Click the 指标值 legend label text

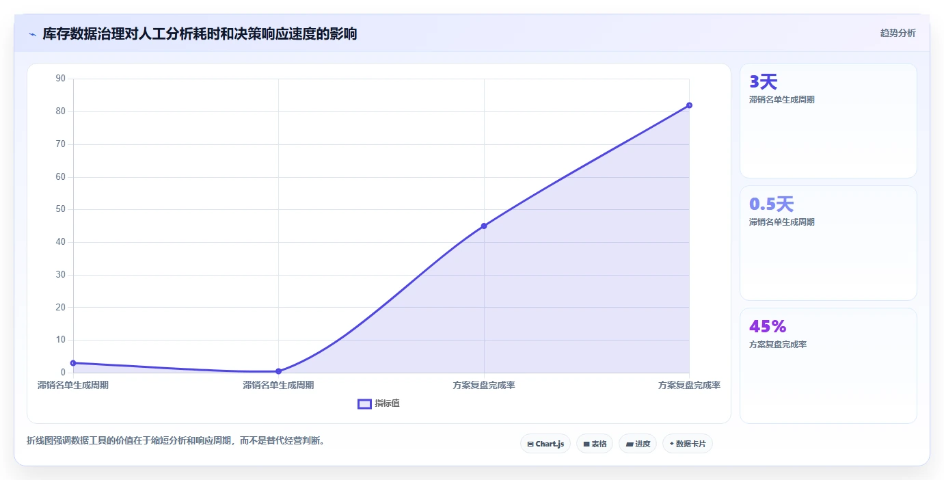point(387,403)
